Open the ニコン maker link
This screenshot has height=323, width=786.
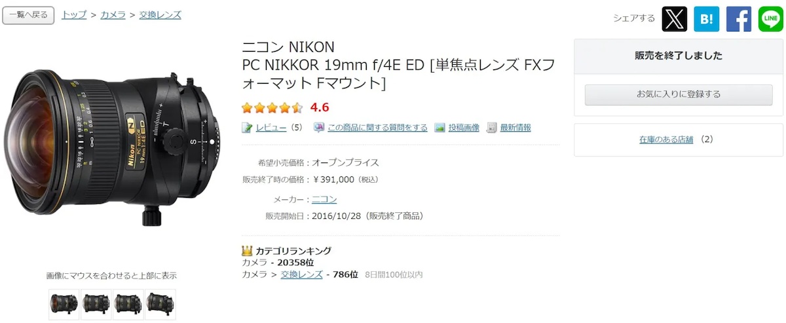(x=324, y=199)
